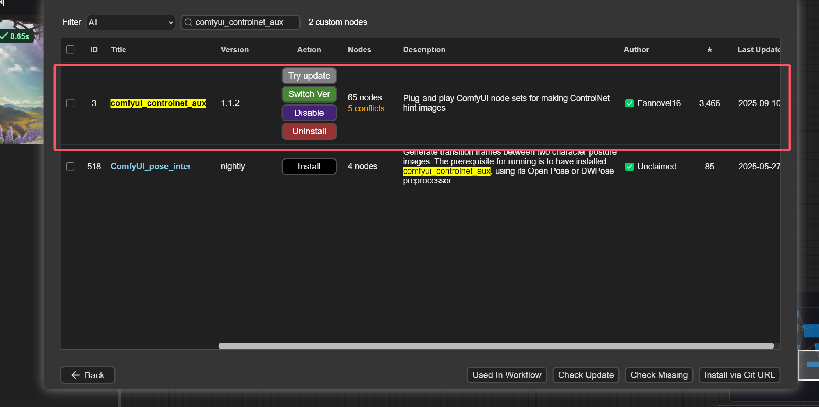Open the comfyui_controlnet_aux title link
Viewport: 819px width, 407px height.
(158, 103)
